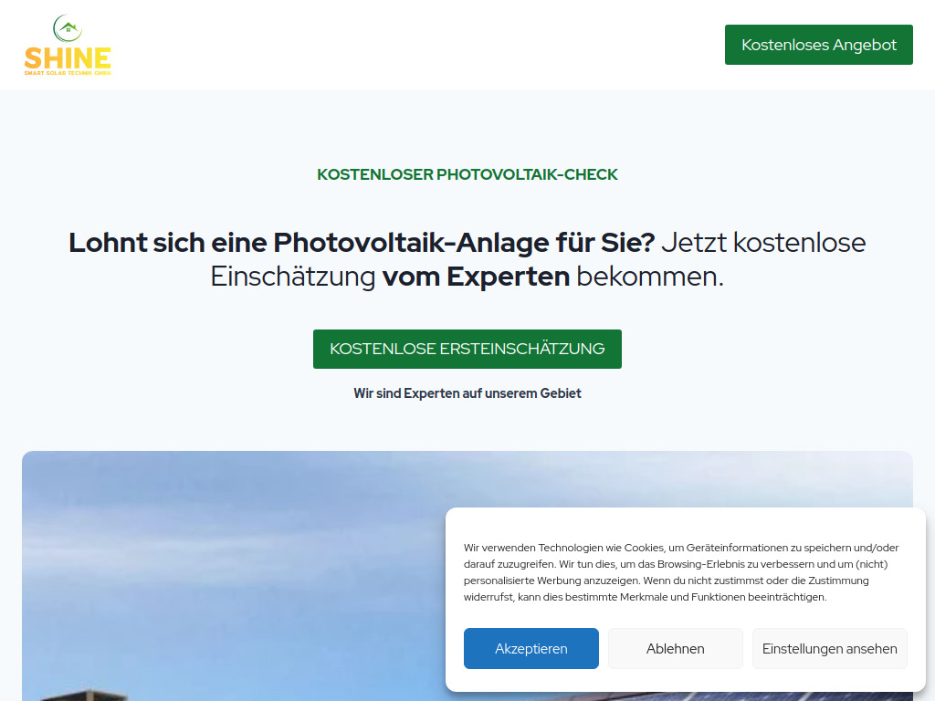Start the KOSTENLOSE ERSTEINSCHÄTZUNG check
Image resolution: width=935 pixels, height=701 pixels.
point(467,349)
